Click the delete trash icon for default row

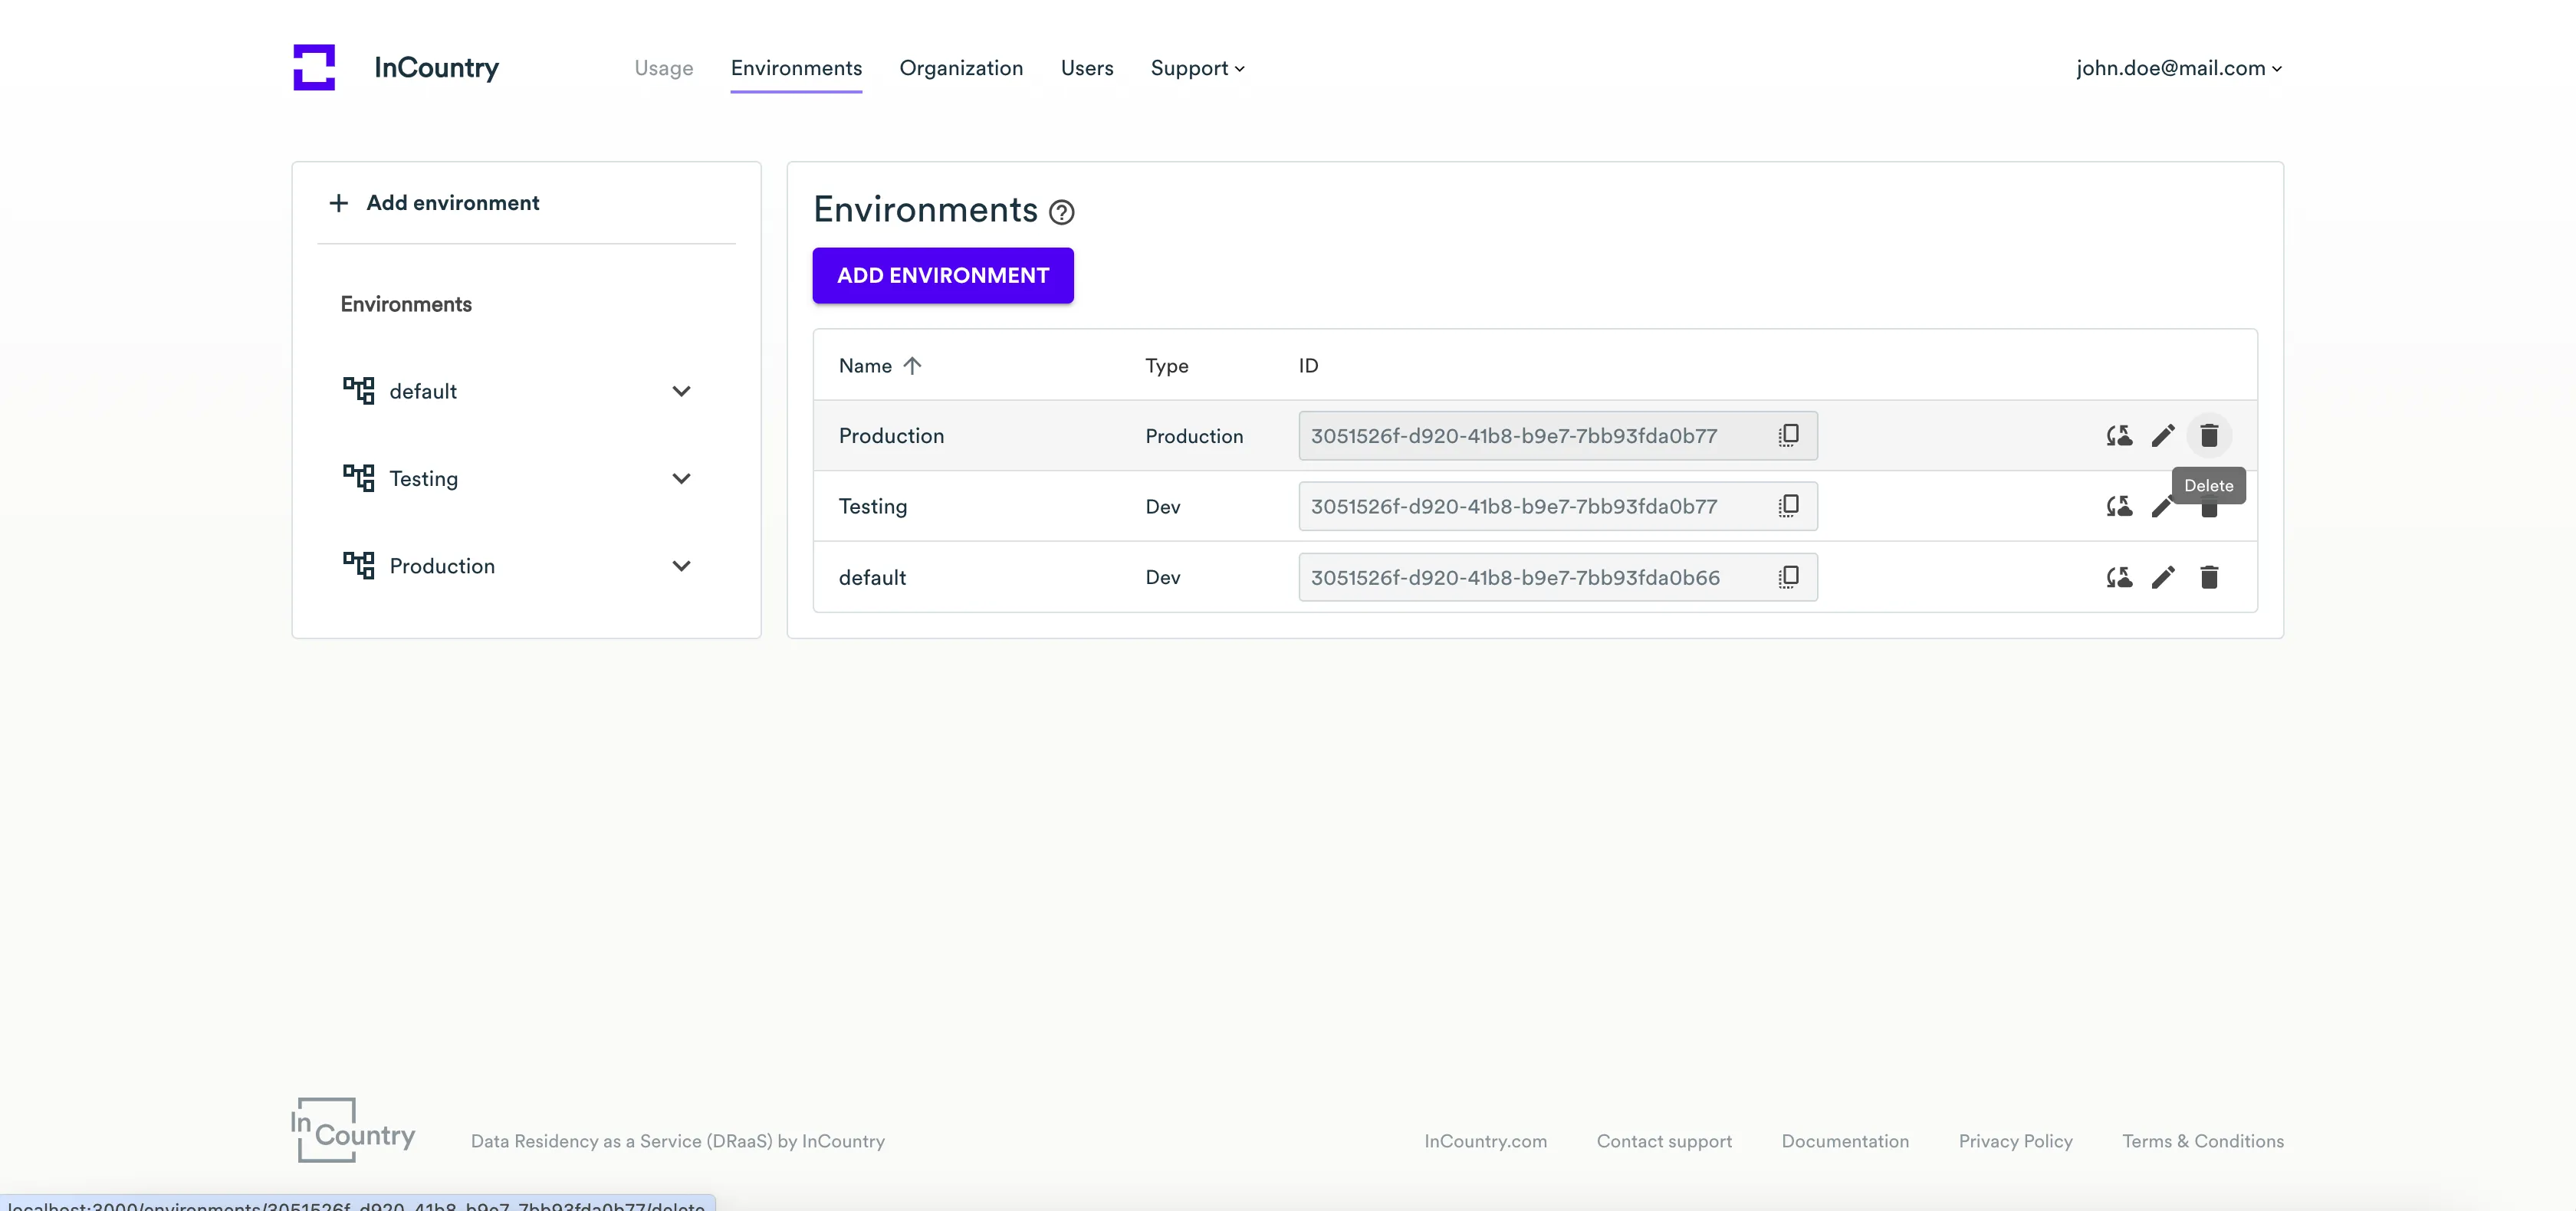(2209, 577)
